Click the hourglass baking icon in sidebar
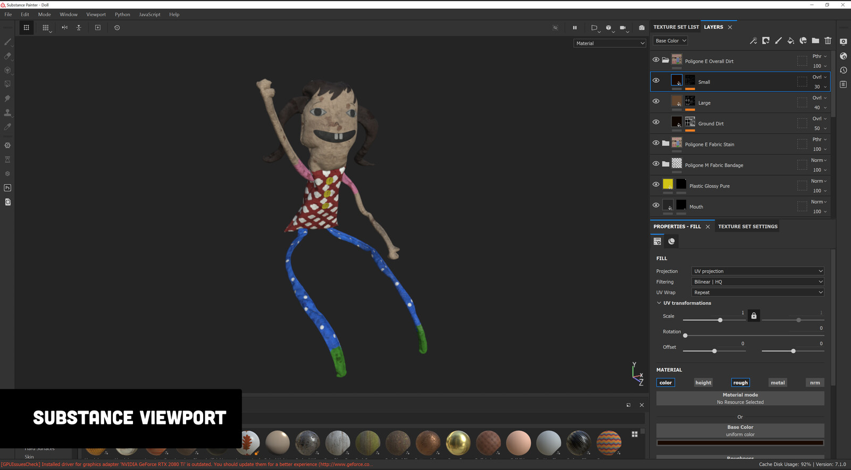 (7, 159)
